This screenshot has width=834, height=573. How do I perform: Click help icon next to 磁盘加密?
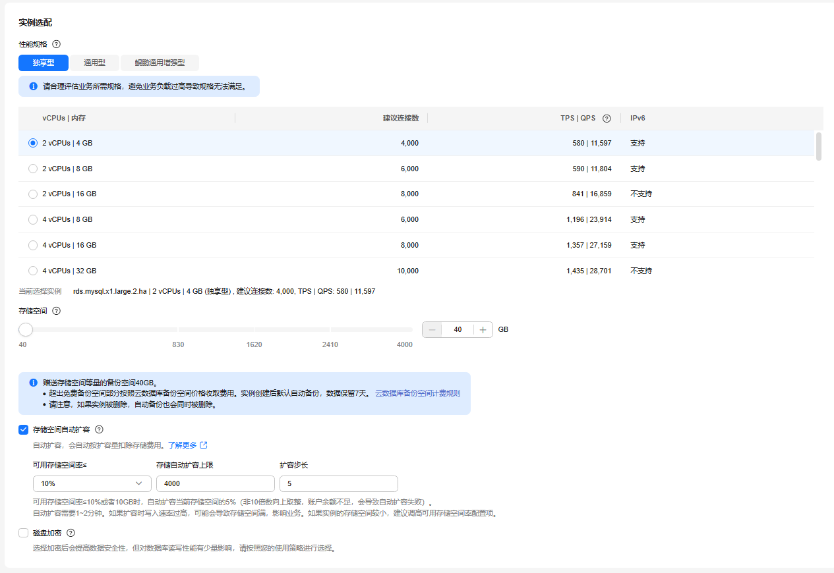71,533
